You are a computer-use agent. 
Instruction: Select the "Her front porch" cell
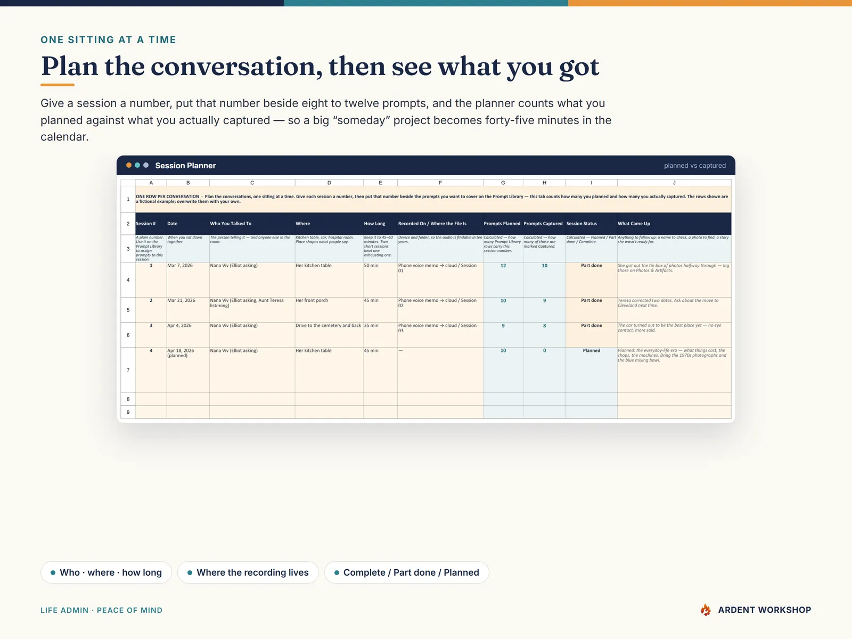click(329, 310)
